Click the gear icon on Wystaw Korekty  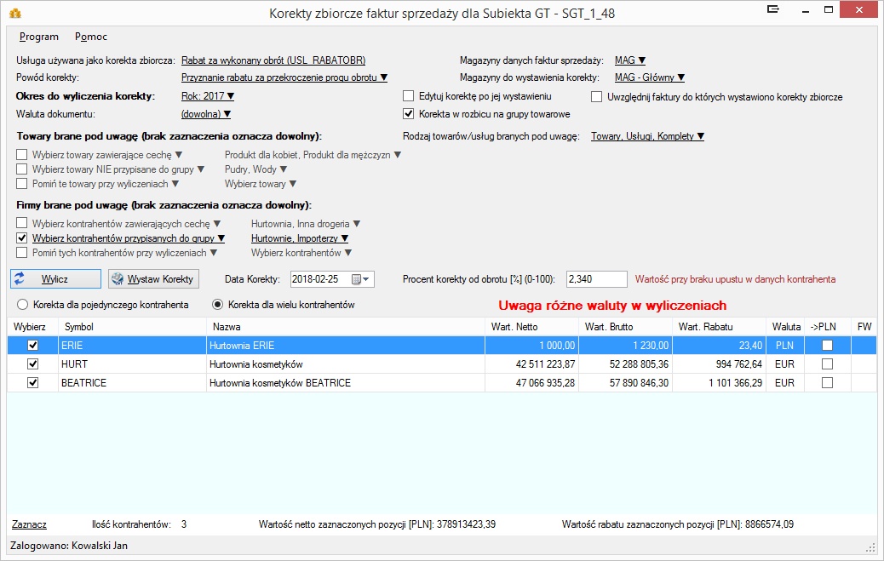tap(118, 278)
